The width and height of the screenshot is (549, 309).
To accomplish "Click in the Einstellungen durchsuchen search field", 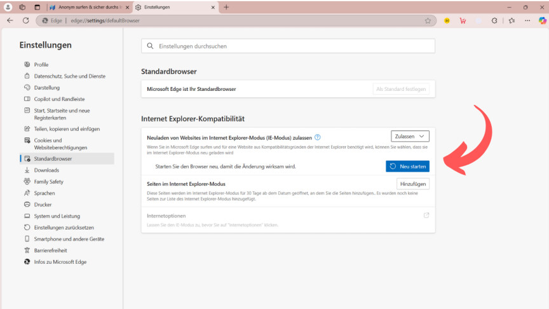I will coord(288,46).
